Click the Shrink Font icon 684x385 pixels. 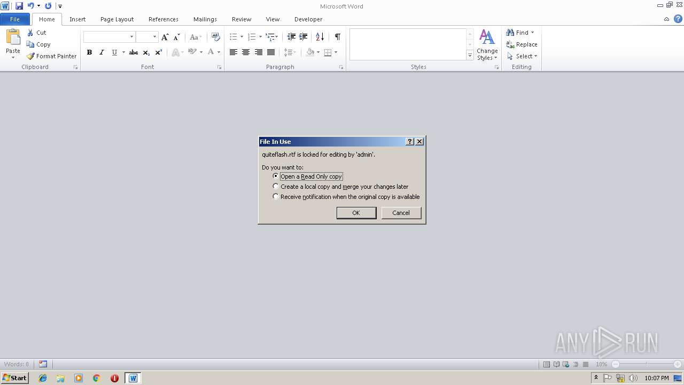pos(177,37)
